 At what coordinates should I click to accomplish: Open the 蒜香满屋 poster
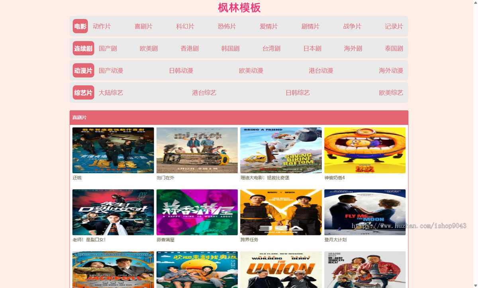(x=197, y=212)
